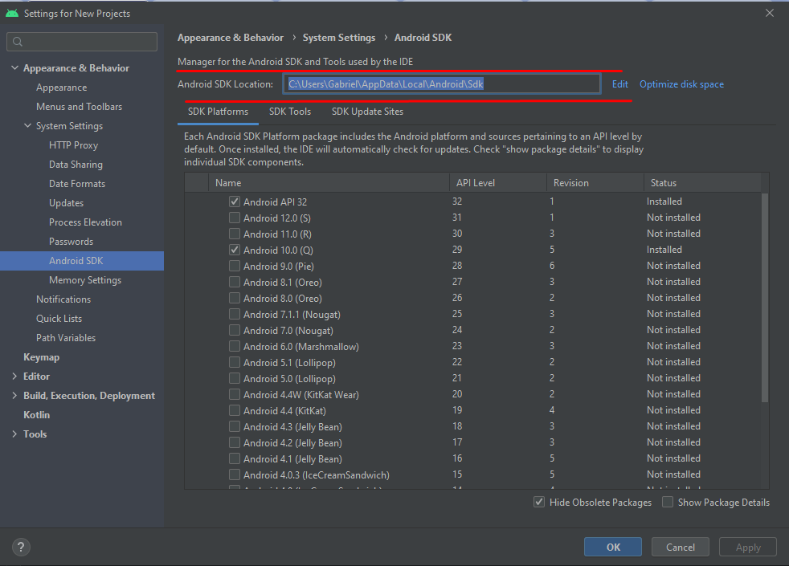Select Kotlin in settings tree
Screen dimensions: 789x566
pyautogui.click(x=37, y=415)
